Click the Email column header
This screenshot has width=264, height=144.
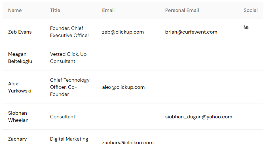coord(108,10)
